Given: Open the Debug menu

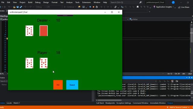Looking at the screenshot, I should click(x=38, y=2).
